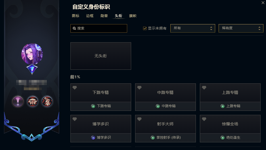Viewport: 266px width, 150px height.
Task: Click the purple exclamation mark token
Action: pyautogui.click(x=18, y=101)
